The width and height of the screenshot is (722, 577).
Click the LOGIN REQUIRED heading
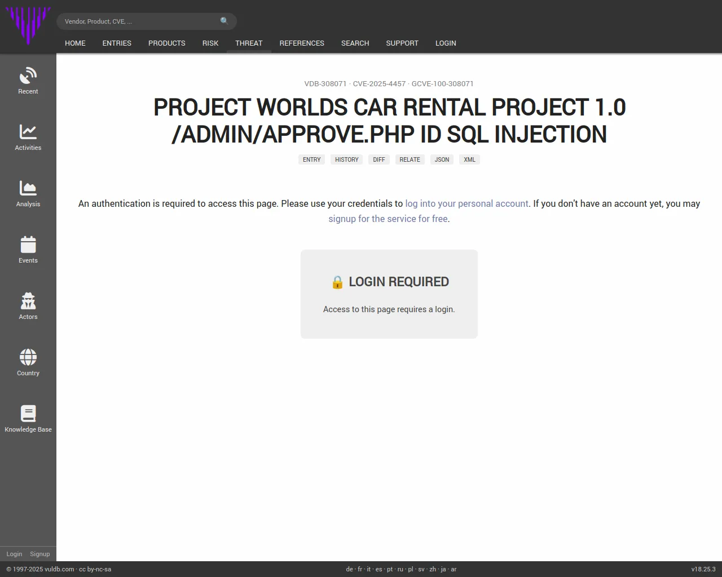pyautogui.click(x=399, y=282)
